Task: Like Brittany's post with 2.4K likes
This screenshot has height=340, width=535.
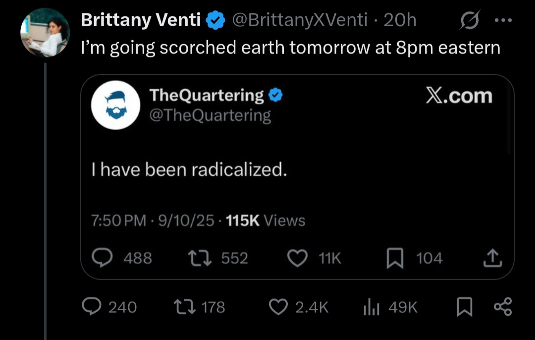Action: [x=278, y=307]
